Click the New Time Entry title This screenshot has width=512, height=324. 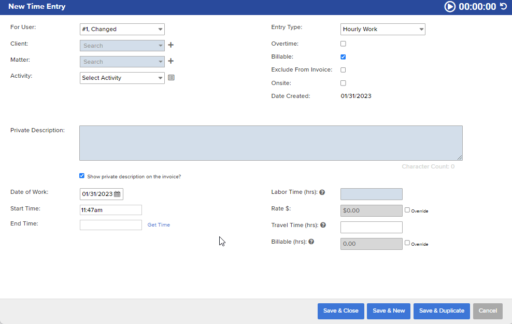tap(37, 7)
